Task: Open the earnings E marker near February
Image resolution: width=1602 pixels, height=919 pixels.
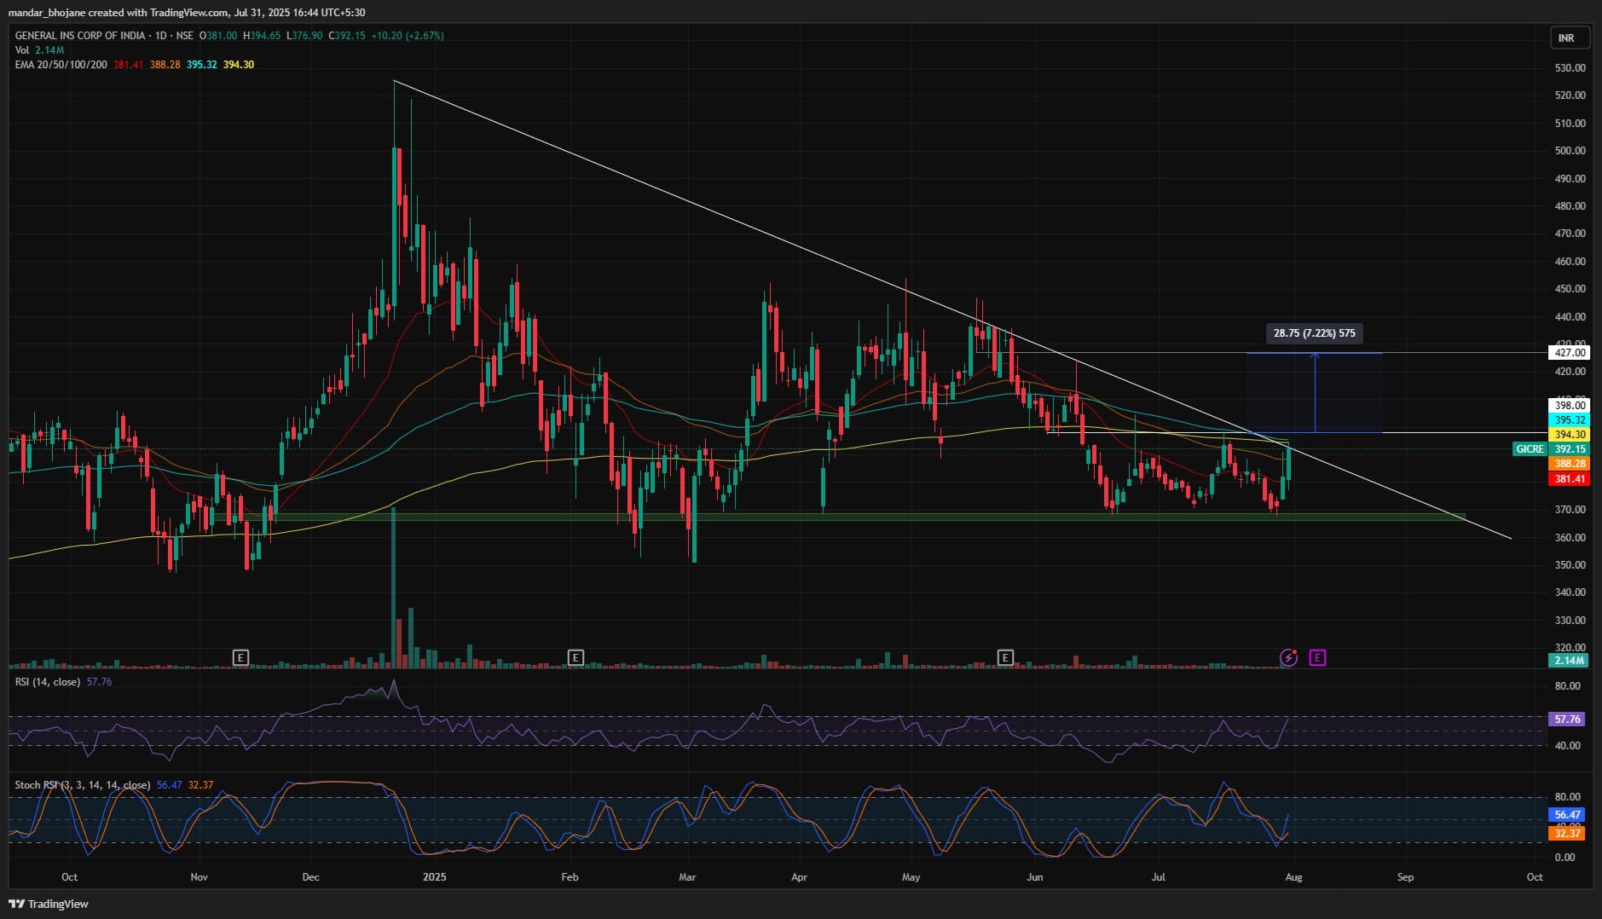Action: point(575,657)
